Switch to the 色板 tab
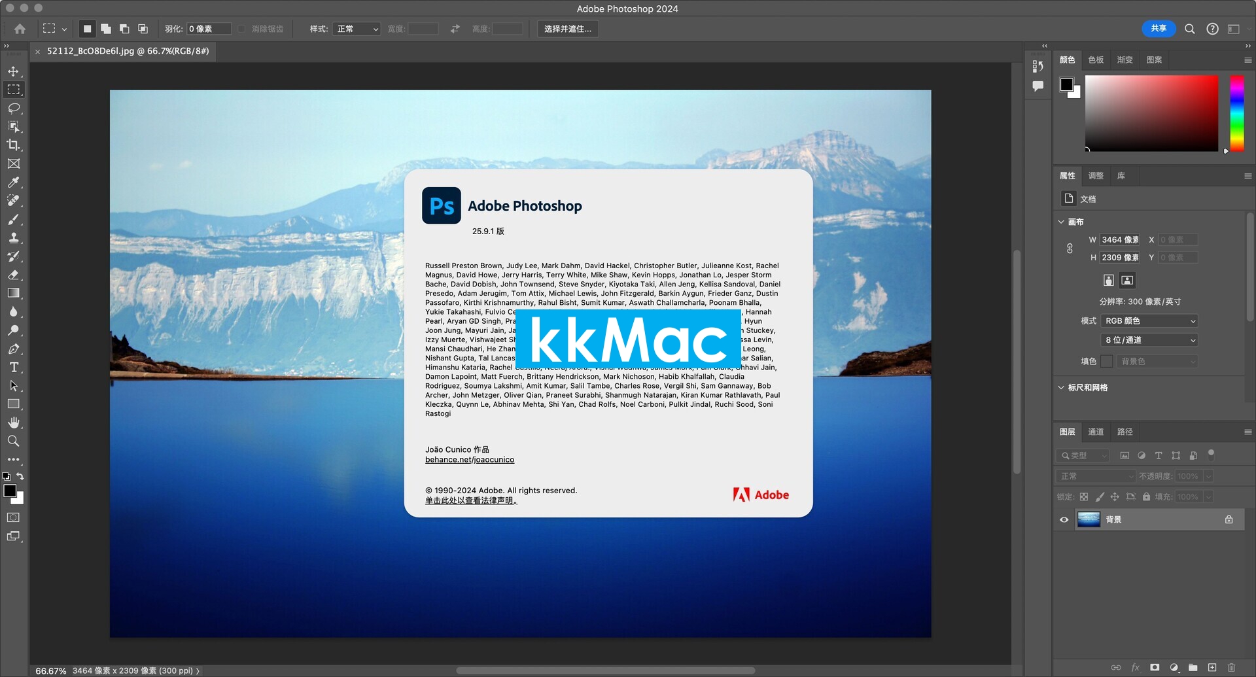The height and width of the screenshot is (677, 1256). 1096,60
